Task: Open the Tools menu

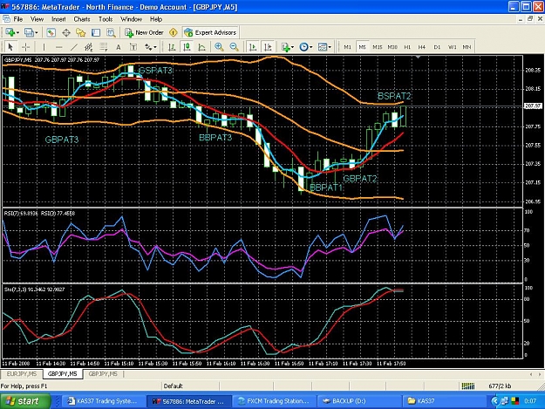Action: point(106,19)
